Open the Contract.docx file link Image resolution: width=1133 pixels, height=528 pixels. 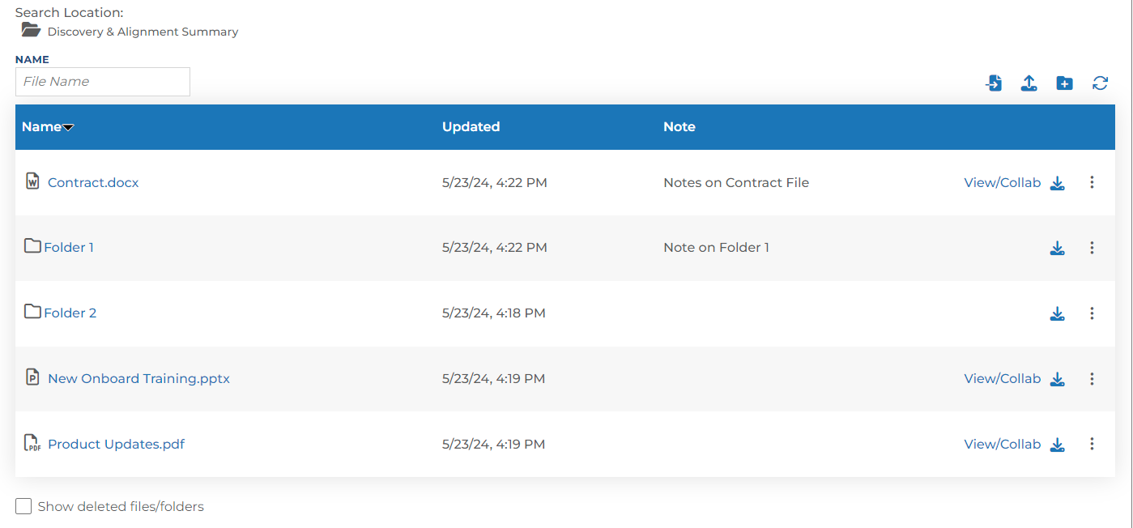click(93, 183)
